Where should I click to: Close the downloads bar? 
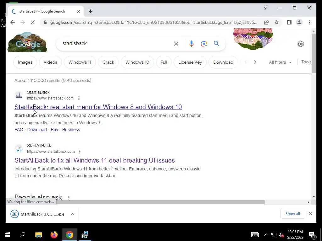click(x=310, y=214)
